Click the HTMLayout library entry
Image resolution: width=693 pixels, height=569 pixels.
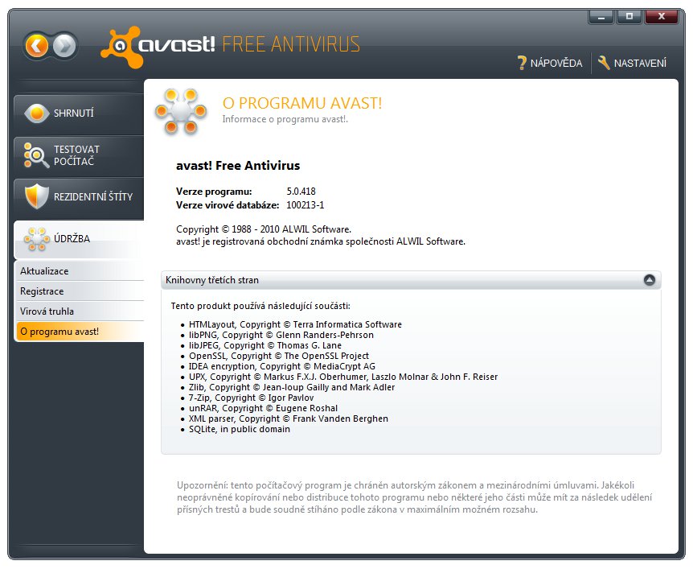pos(295,324)
